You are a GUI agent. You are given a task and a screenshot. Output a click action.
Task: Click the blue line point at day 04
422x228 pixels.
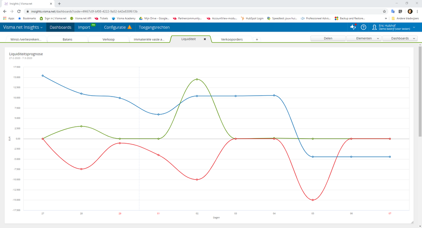pos(274,95)
